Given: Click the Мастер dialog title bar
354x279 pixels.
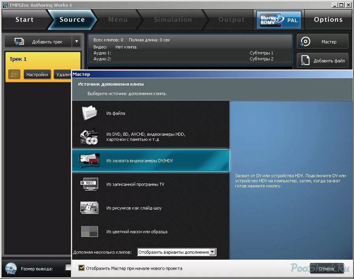Looking at the screenshot, I should coord(212,74).
